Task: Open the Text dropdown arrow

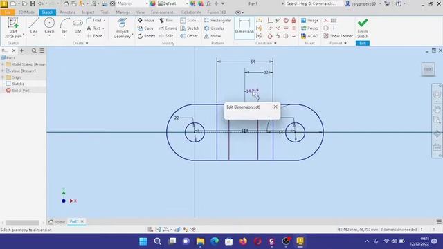Action: (103, 28)
